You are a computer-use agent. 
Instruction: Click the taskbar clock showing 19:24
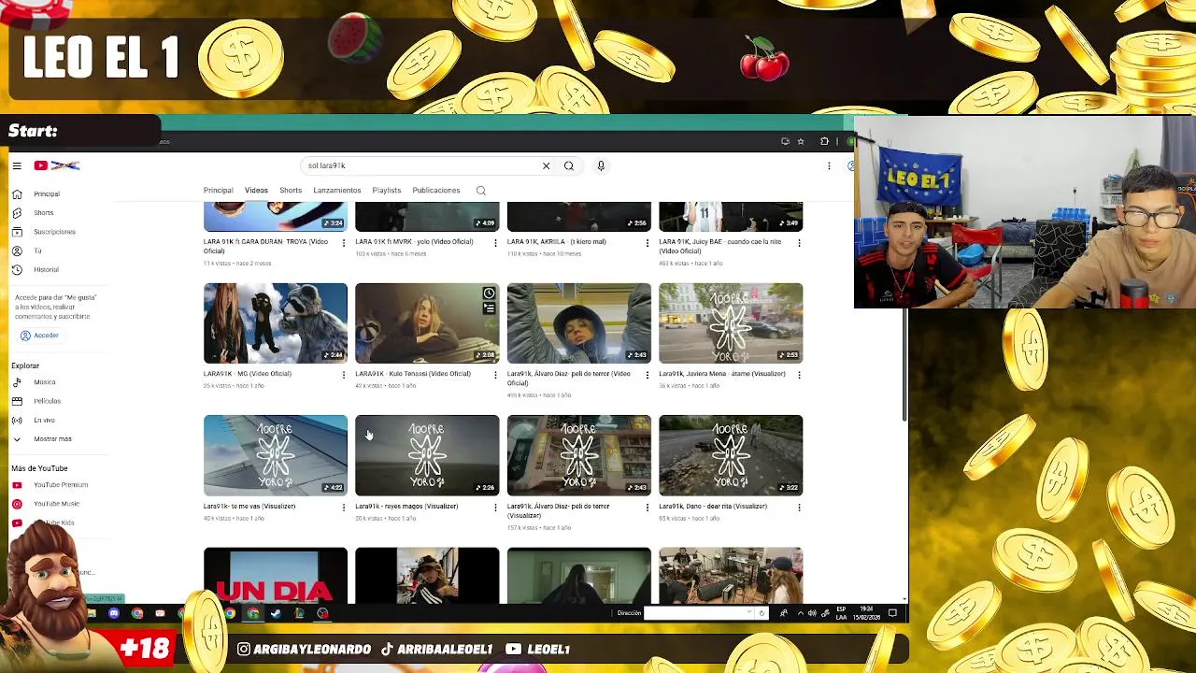tap(866, 613)
